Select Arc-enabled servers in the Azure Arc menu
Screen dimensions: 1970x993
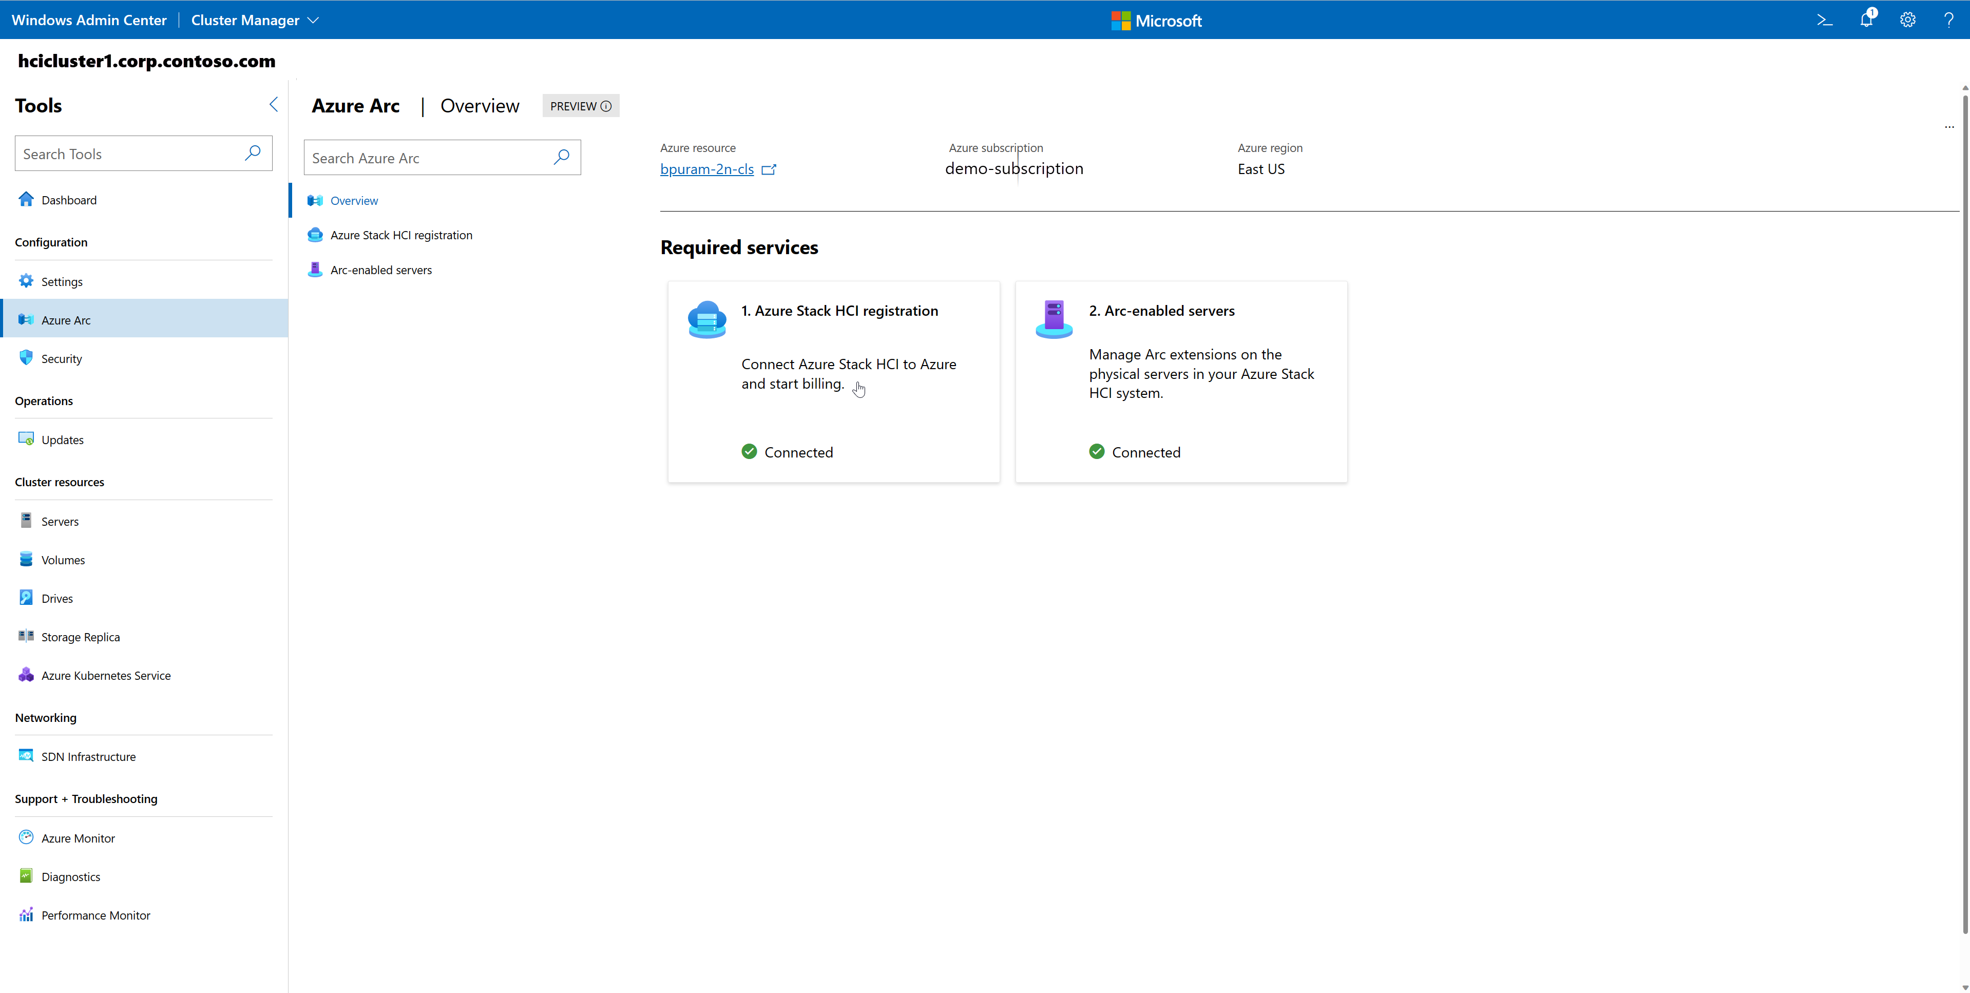380,269
